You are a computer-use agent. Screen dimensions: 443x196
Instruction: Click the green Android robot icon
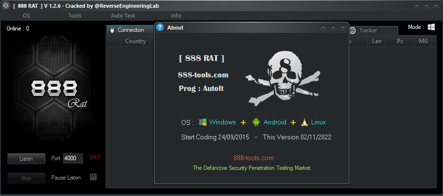256,122
